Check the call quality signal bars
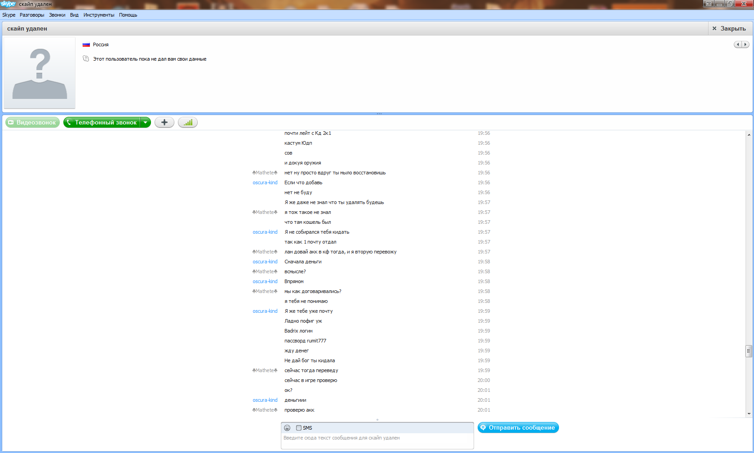This screenshot has height=453, width=754. 188,122
